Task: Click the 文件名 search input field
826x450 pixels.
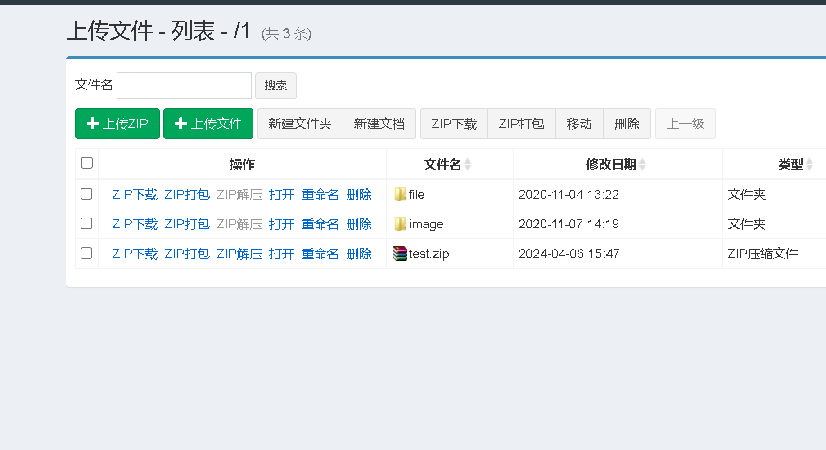Action: tap(184, 86)
